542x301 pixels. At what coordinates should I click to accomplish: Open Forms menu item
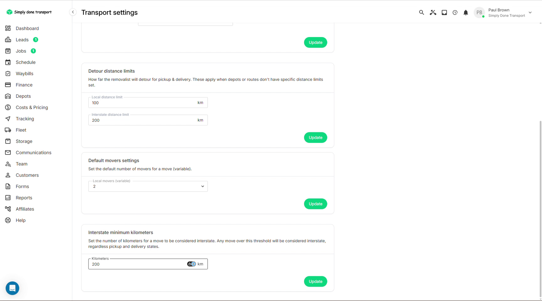pos(22,186)
